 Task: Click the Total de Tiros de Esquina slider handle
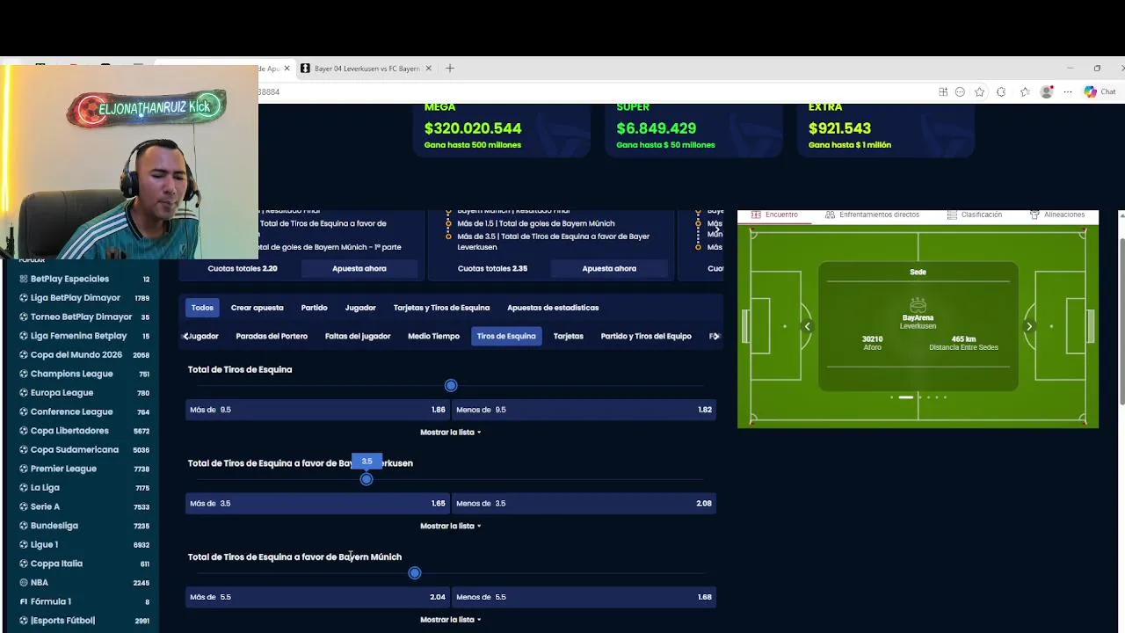coord(451,385)
